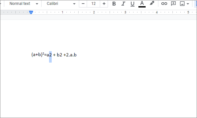Place cursor at end of 2.a.b
This screenshot has height=118, width=197.
(77, 55)
